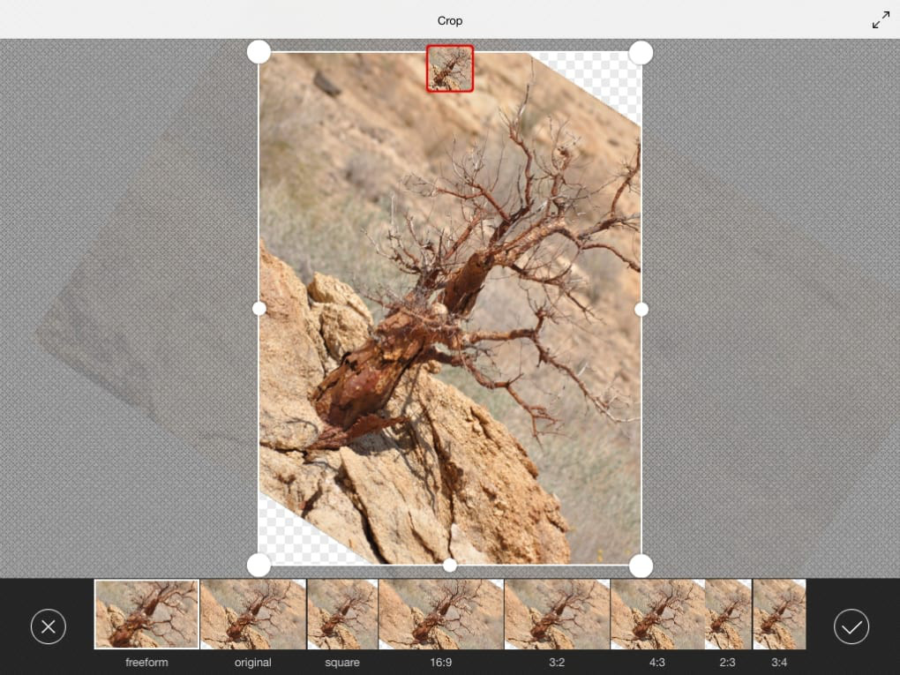Viewport: 900px width, 675px height.
Task: Click the freeform label text
Action: coord(147,663)
